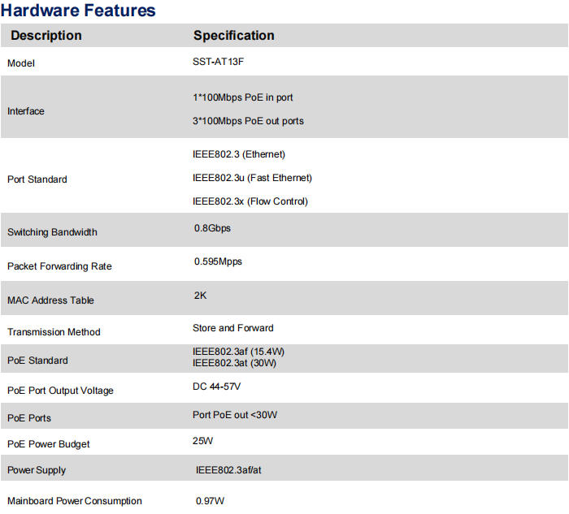
Task: Click the Port Standard row label
Action: [x=37, y=179]
